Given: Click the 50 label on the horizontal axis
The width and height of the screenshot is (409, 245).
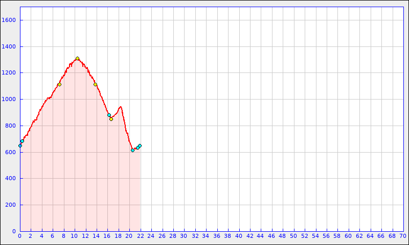Looking at the screenshot, I should tap(293, 236).
